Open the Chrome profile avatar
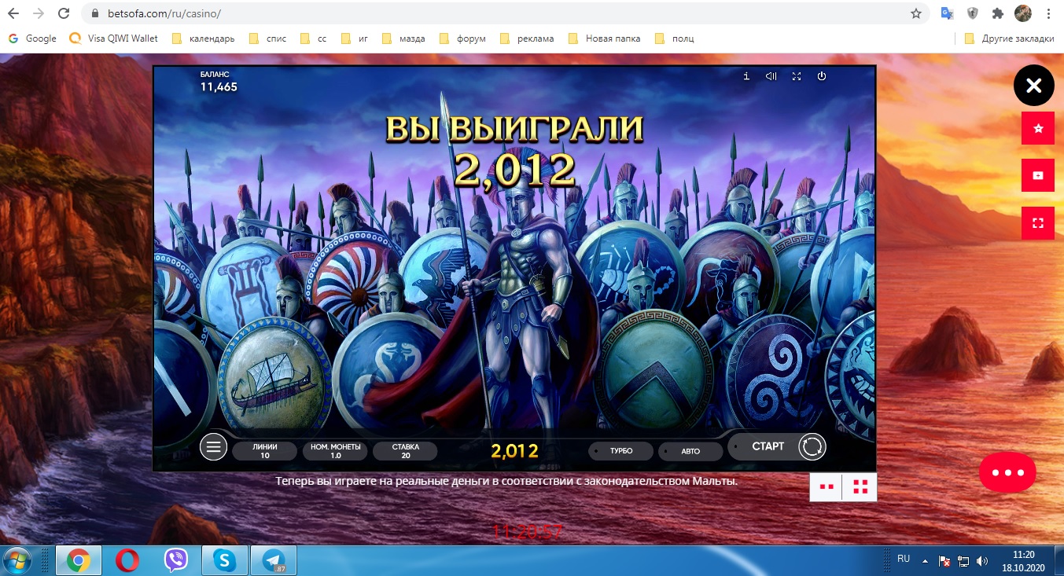The width and height of the screenshot is (1064, 576). pyautogui.click(x=1022, y=13)
